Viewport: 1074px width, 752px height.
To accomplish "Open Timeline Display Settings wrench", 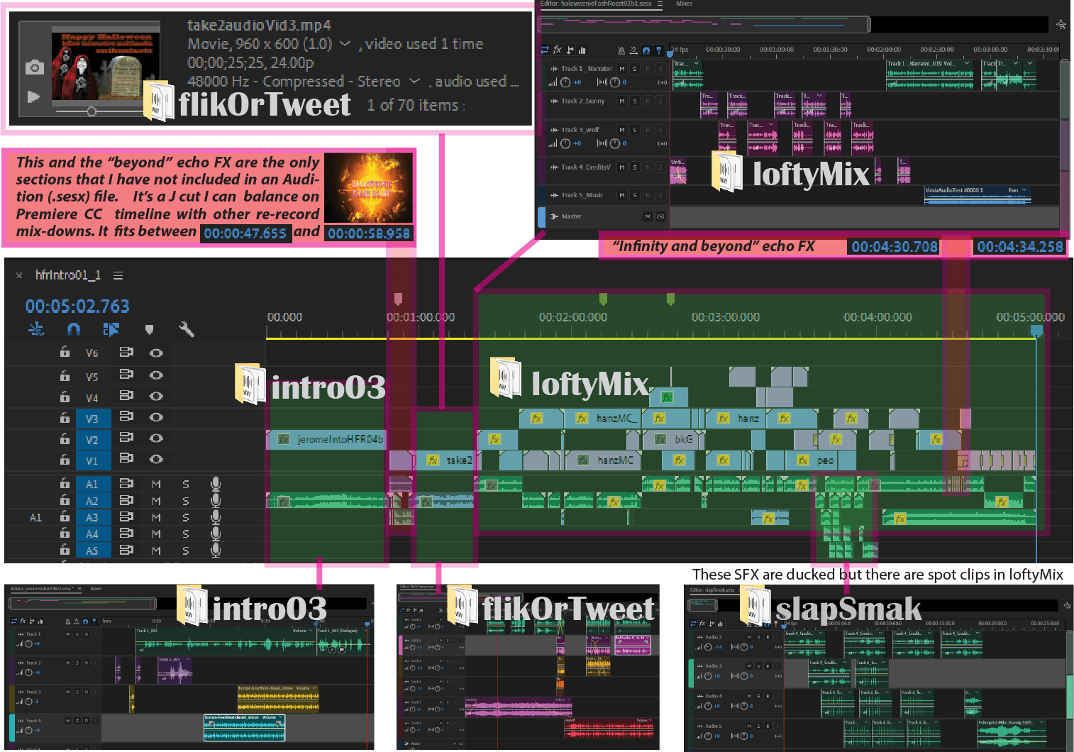I will click(187, 329).
